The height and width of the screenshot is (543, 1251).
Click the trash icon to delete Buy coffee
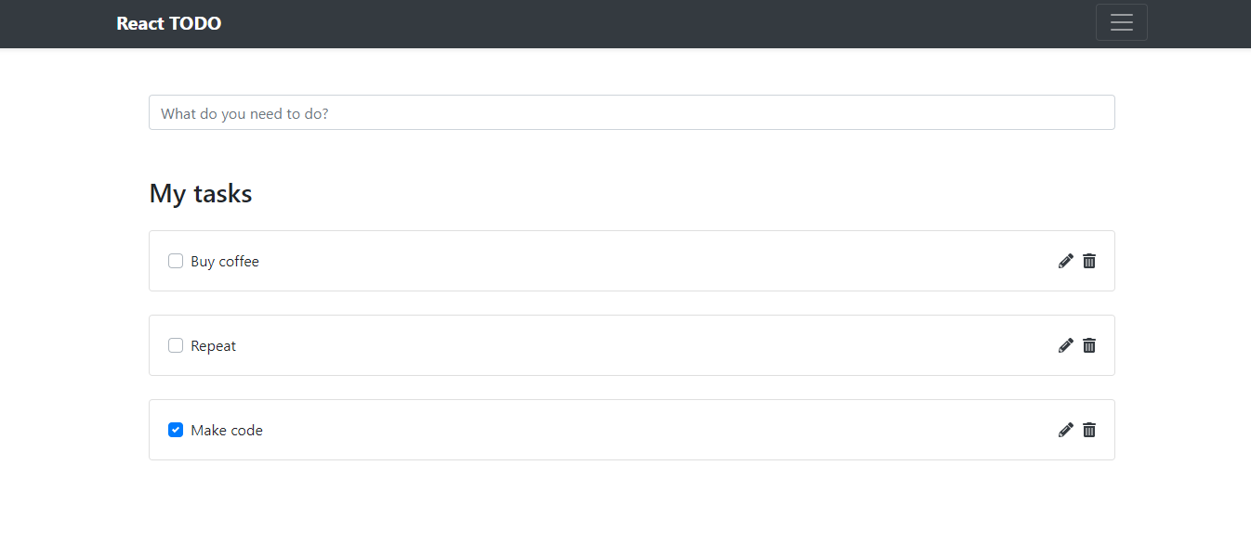click(1088, 261)
